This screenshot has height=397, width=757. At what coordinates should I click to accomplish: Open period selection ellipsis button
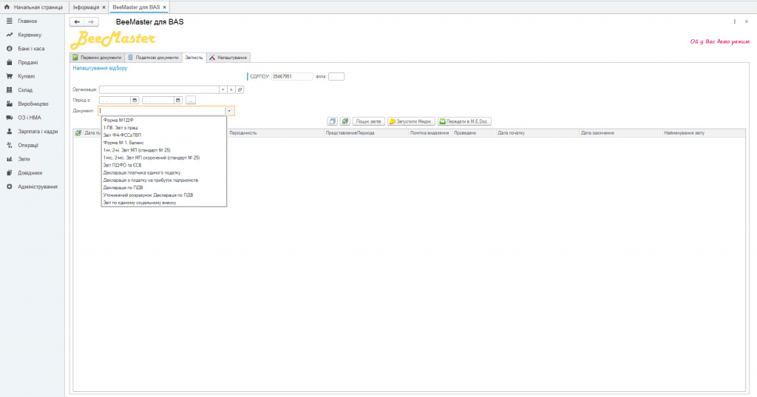pos(191,100)
